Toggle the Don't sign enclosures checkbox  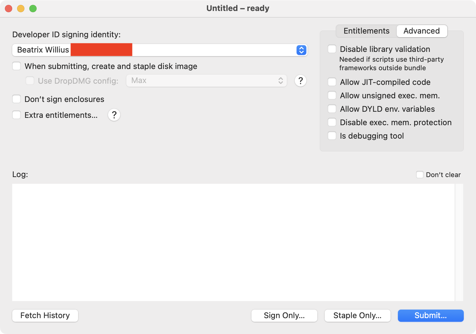(x=16, y=99)
